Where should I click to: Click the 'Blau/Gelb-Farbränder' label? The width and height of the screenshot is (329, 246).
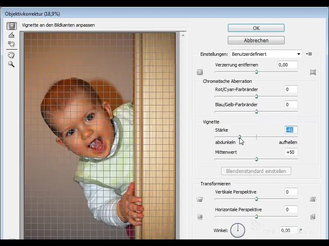[x=236, y=105]
